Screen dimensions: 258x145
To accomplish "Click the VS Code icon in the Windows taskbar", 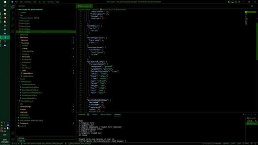I will click(5, 37).
